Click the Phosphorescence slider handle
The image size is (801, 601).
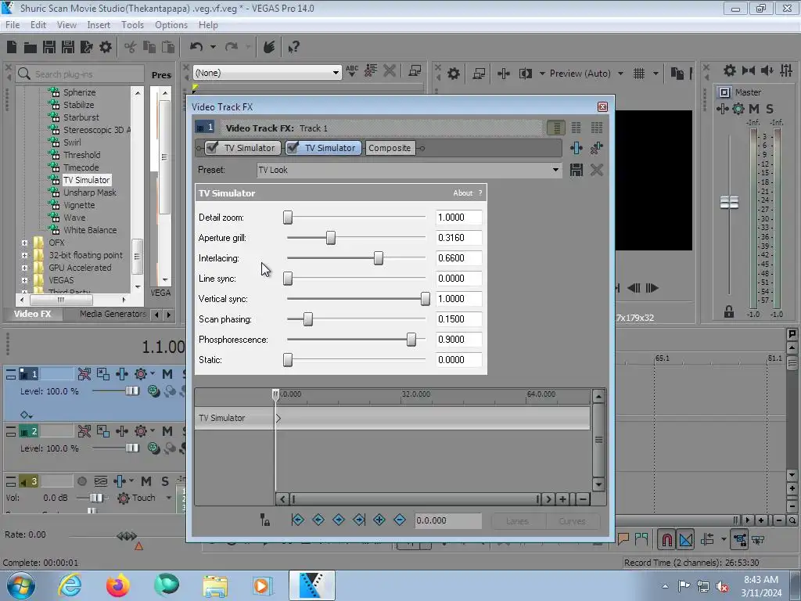point(411,340)
